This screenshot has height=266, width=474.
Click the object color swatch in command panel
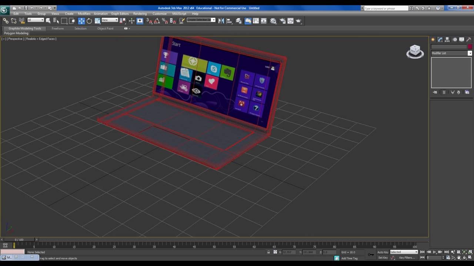[x=470, y=47]
